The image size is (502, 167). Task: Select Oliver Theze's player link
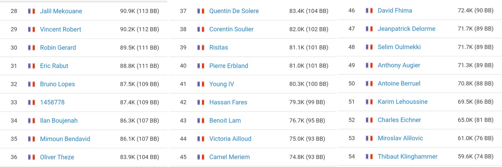57,157
